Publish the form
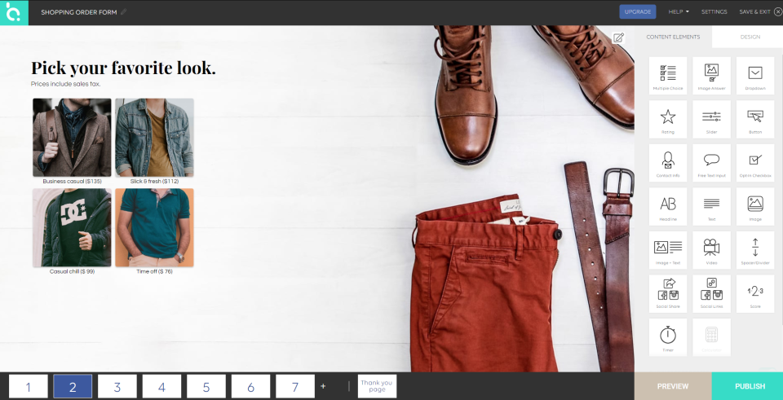The image size is (783, 400). point(748,386)
